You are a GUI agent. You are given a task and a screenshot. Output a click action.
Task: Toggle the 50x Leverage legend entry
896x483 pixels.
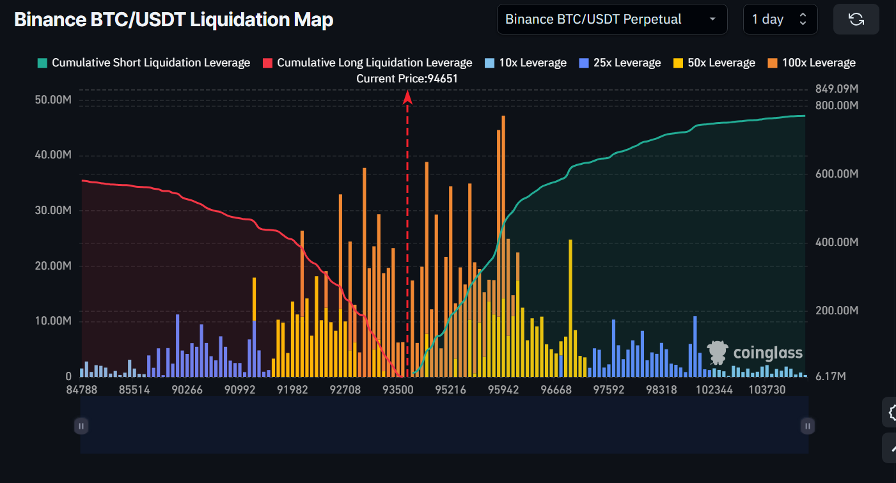[x=714, y=63]
